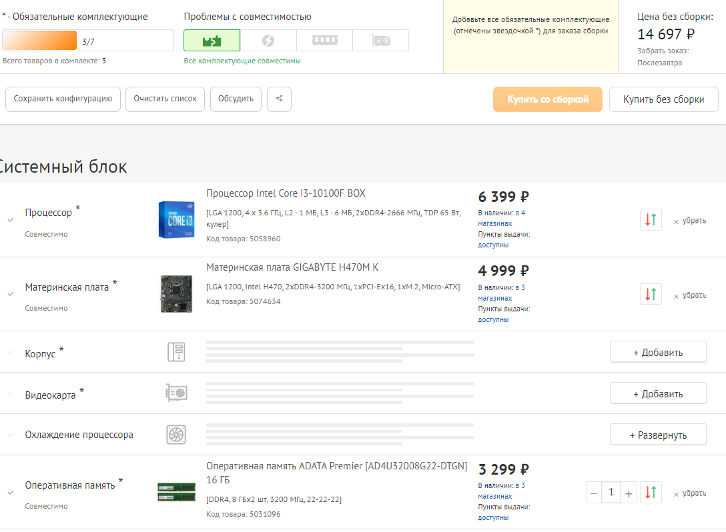
Task: Click the share configuration icon button
Action: coord(279,99)
